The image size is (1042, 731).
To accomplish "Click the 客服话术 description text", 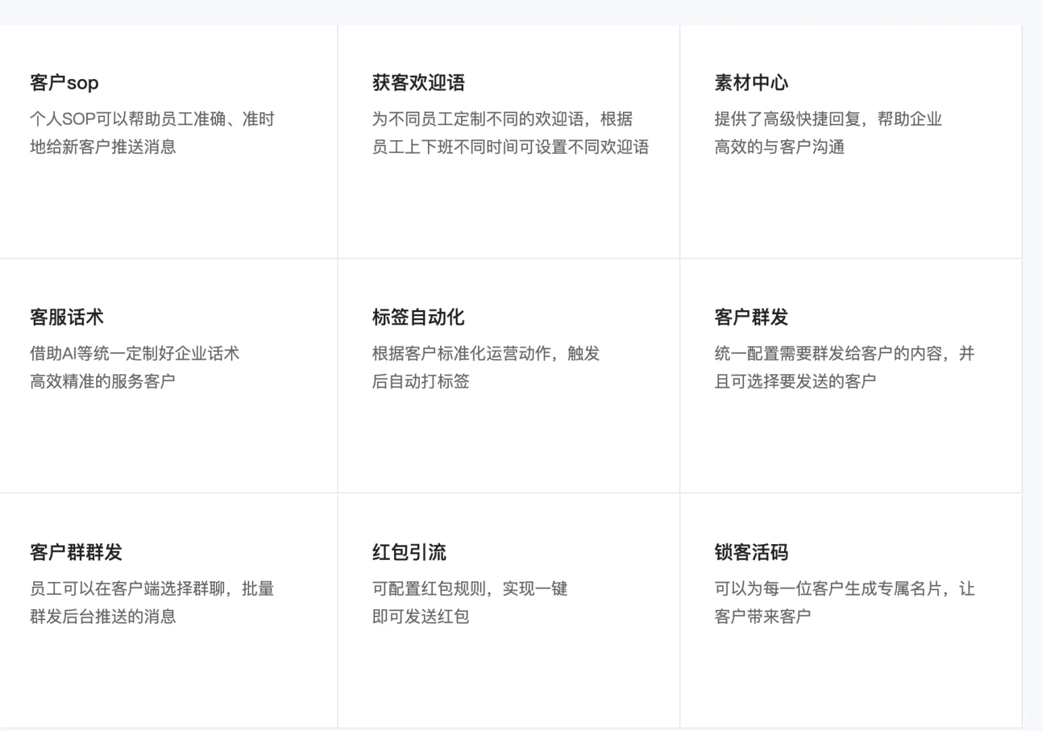I will click(x=135, y=367).
